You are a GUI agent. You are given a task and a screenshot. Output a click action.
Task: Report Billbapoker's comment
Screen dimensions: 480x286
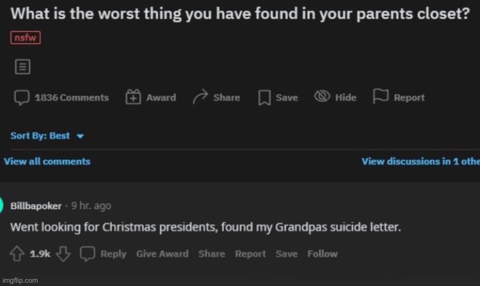(250, 253)
